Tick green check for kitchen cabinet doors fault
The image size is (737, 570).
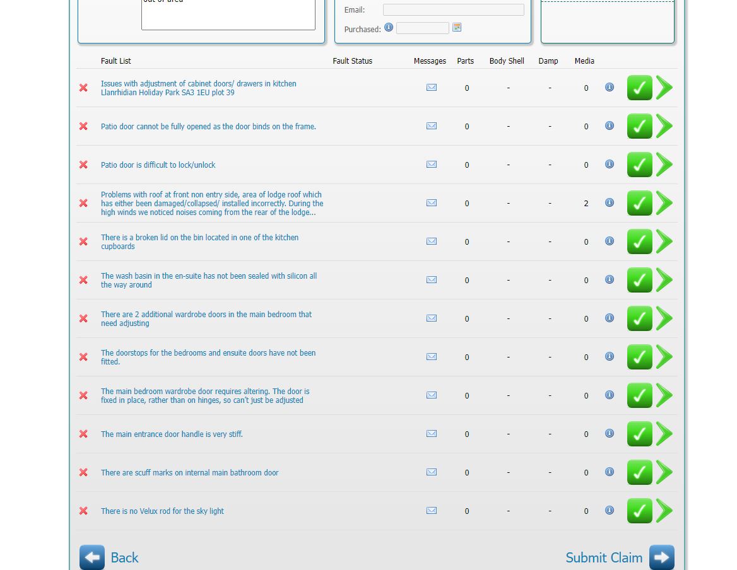[639, 88]
